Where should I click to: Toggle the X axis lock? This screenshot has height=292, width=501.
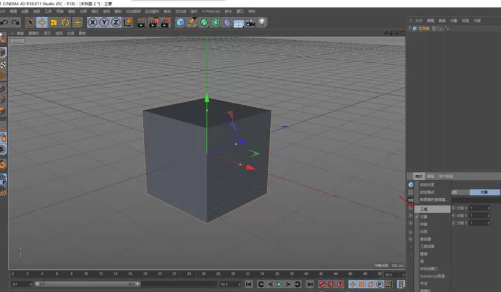click(x=93, y=22)
